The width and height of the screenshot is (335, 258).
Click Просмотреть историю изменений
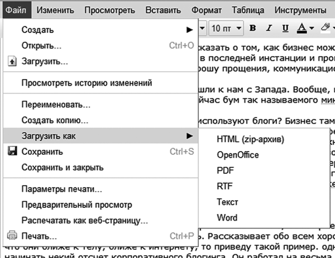[x=87, y=83]
